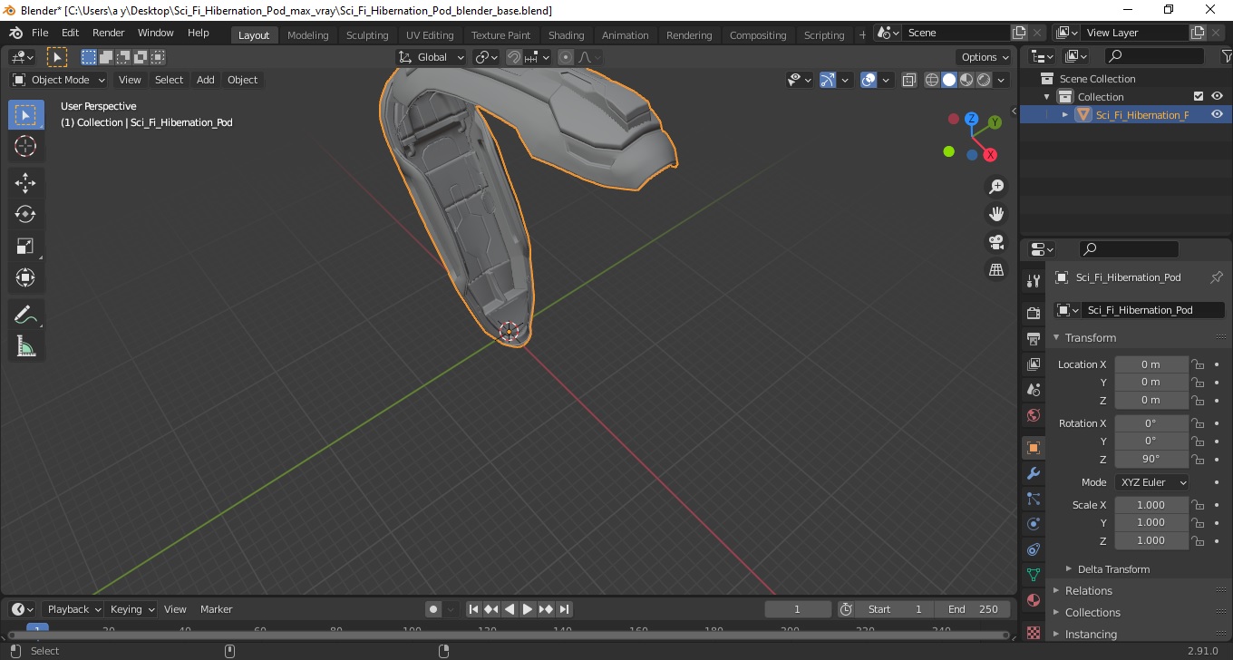The height and width of the screenshot is (660, 1233).
Task: Switch perspective/orthographic grid icon
Action: 996,270
